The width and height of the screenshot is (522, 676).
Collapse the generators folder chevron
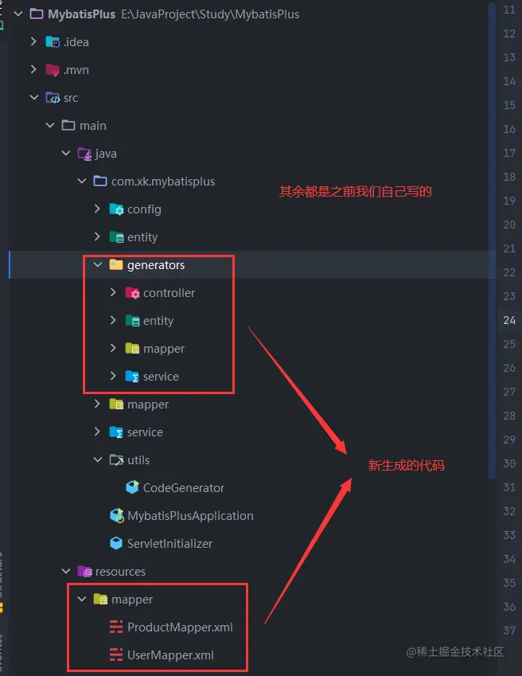pos(98,264)
